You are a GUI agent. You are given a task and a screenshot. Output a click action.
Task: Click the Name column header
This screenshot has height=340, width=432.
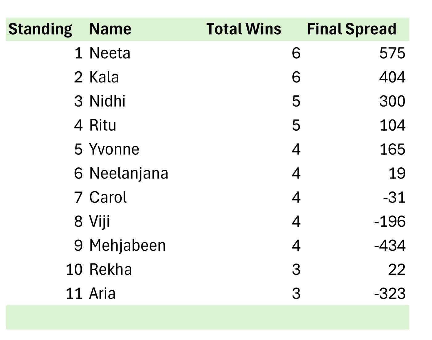pyautogui.click(x=110, y=29)
